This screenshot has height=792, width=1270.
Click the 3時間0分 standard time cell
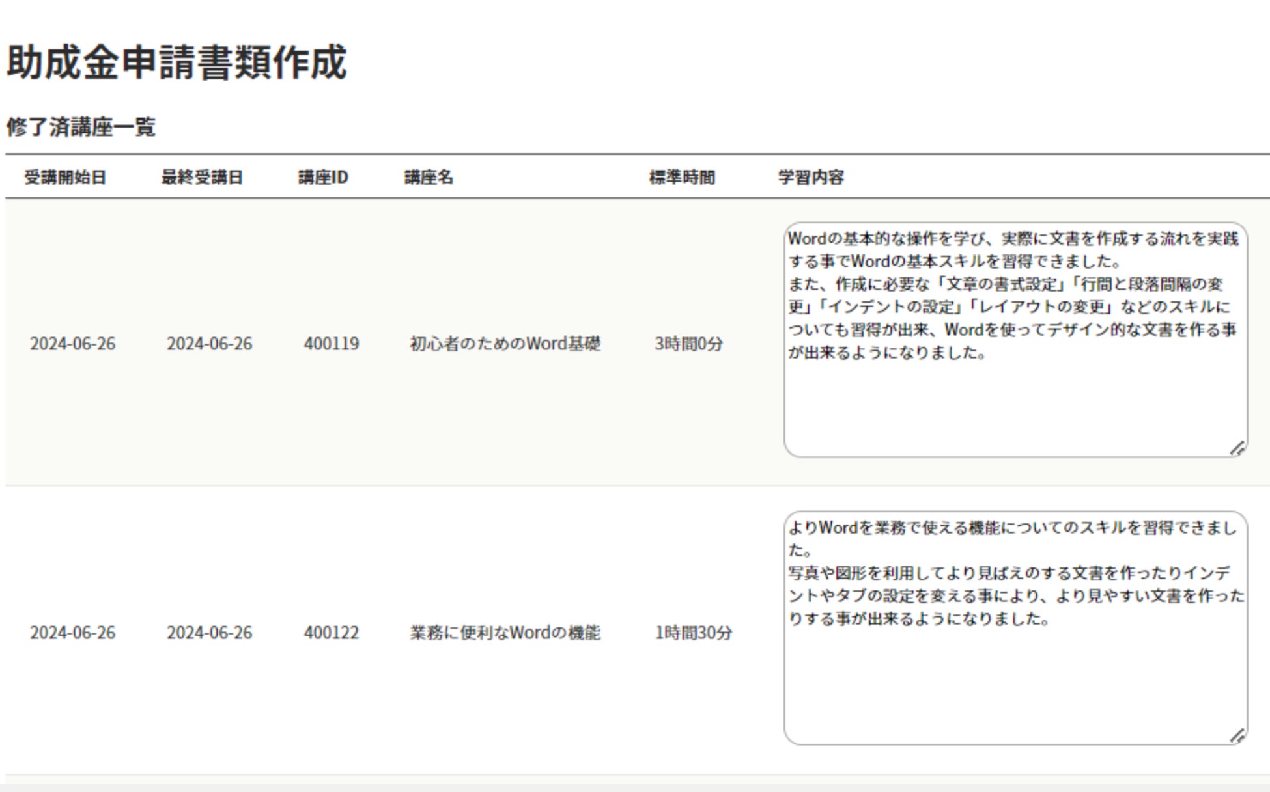coord(688,344)
